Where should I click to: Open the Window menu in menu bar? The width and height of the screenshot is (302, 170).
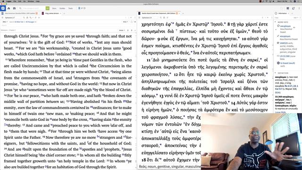click(31, 1)
